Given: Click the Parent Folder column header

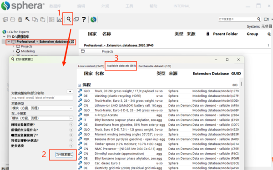Looking at the screenshot, I should [225, 34].
